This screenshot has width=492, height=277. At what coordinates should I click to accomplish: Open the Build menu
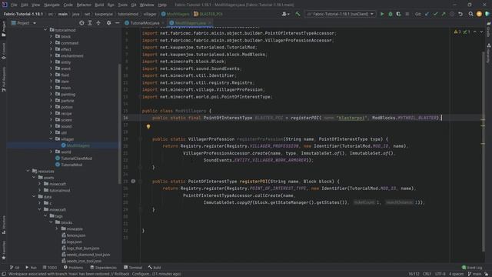pos(99,5)
